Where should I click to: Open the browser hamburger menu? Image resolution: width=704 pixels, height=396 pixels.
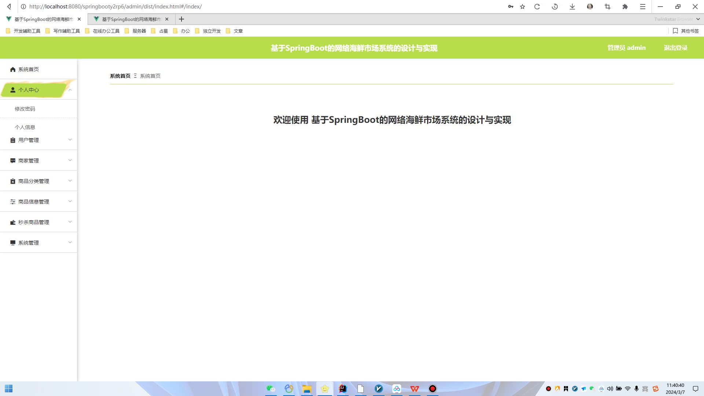[643, 7]
